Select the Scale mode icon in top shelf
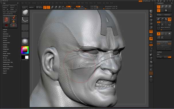 (x=56, y=7)
